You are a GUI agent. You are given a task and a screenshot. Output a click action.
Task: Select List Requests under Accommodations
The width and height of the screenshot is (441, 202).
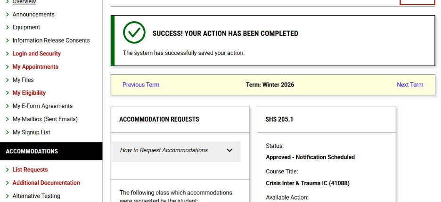[30, 170]
